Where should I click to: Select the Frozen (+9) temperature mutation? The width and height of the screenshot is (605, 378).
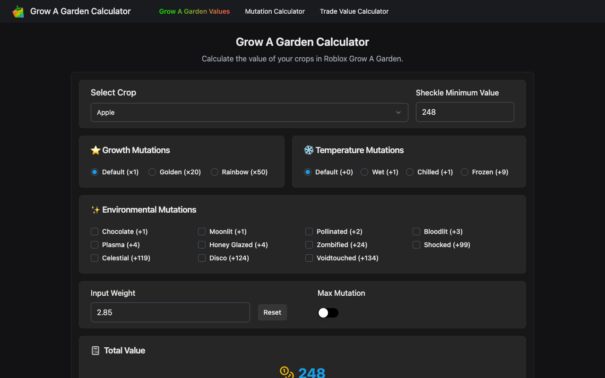pyautogui.click(x=465, y=172)
